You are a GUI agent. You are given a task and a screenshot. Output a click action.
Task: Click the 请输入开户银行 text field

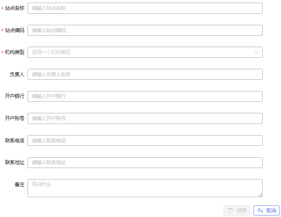[145, 96]
